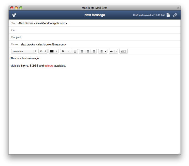Click the Cc field
189x166 pixels.
point(95,30)
